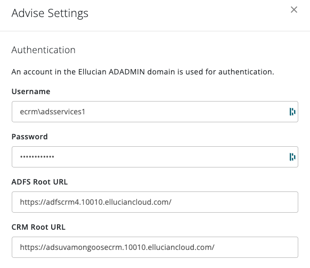This screenshot has height=268, width=310.
Task: Click the ADADMIN domain description text
Action: (143, 72)
